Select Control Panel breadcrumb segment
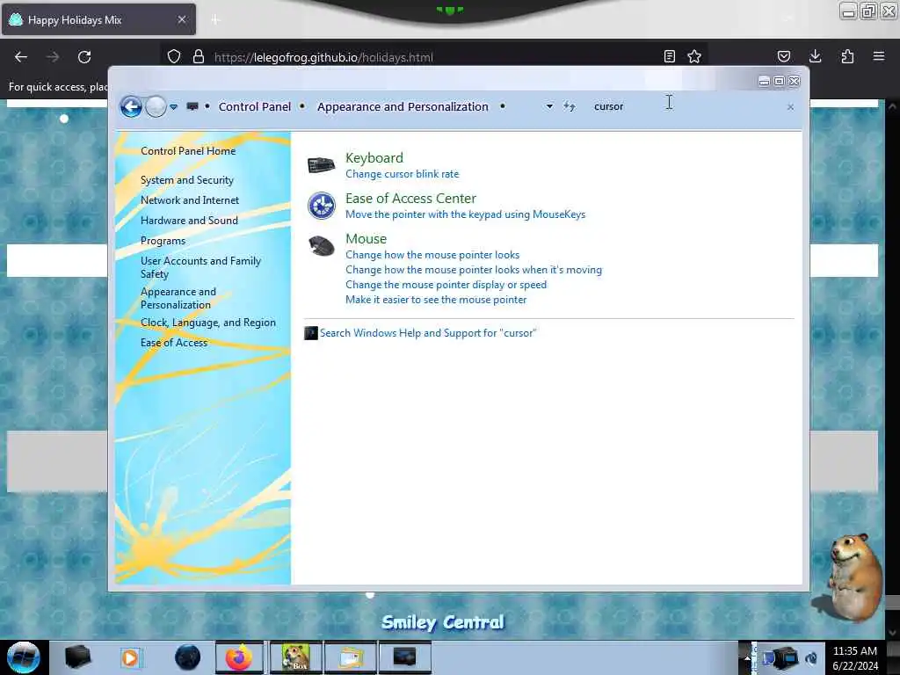This screenshot has width=900, height=675. tap(254, 106)
